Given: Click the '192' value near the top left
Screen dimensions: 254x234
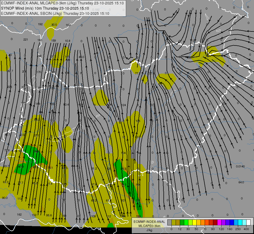Looking at the screenshot, I should tap(40, 24).
